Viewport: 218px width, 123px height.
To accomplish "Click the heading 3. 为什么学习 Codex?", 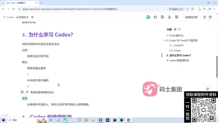I will (47, 35).
